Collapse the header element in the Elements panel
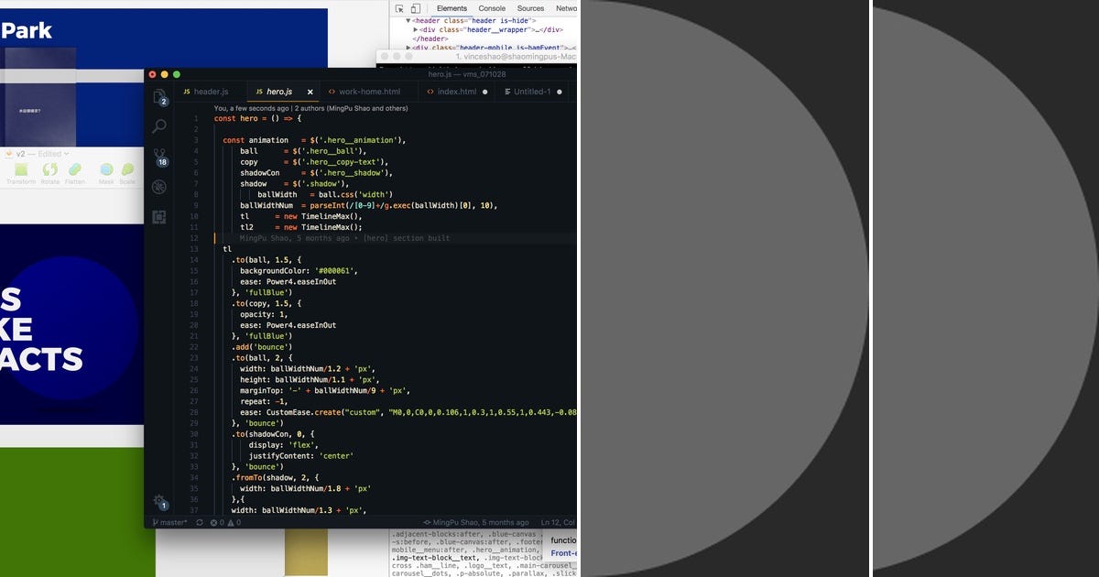 tap(409, 20)
